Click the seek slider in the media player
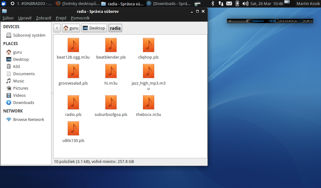Screen dimensions: 321x188 click(301, 21)
